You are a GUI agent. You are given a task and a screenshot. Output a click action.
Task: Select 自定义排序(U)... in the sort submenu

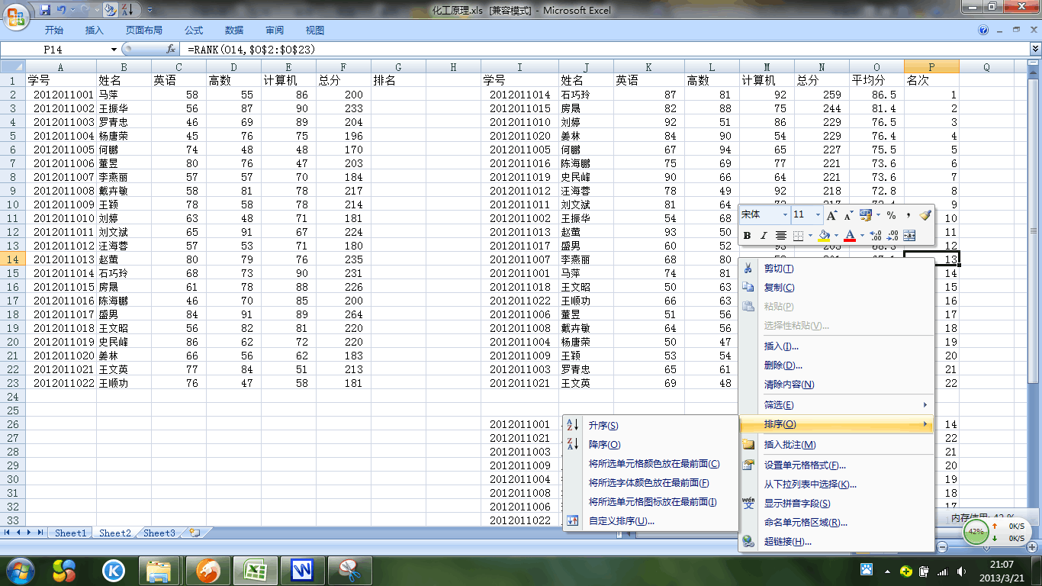651,521
